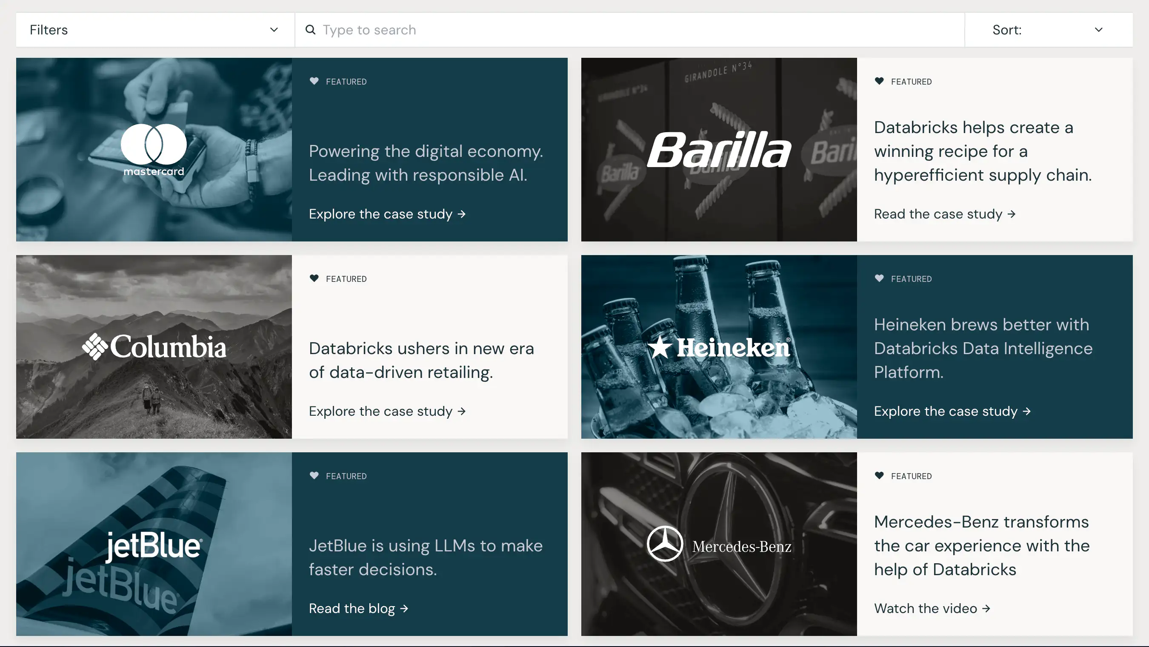This screenshot has width=1149, height=647.
Task: Click the heart icon on JetBlue card
Action: [x=314, y=475]
